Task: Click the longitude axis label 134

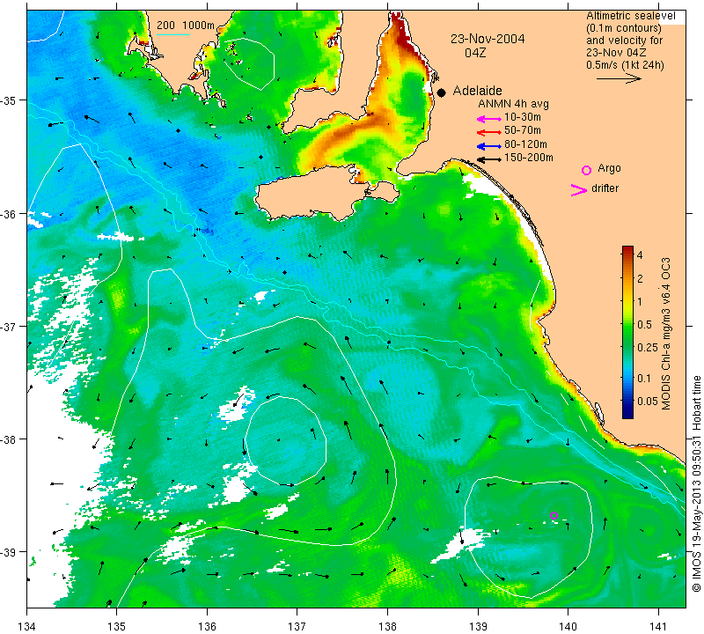Action: pyautogui.click(x=27, y=625)
